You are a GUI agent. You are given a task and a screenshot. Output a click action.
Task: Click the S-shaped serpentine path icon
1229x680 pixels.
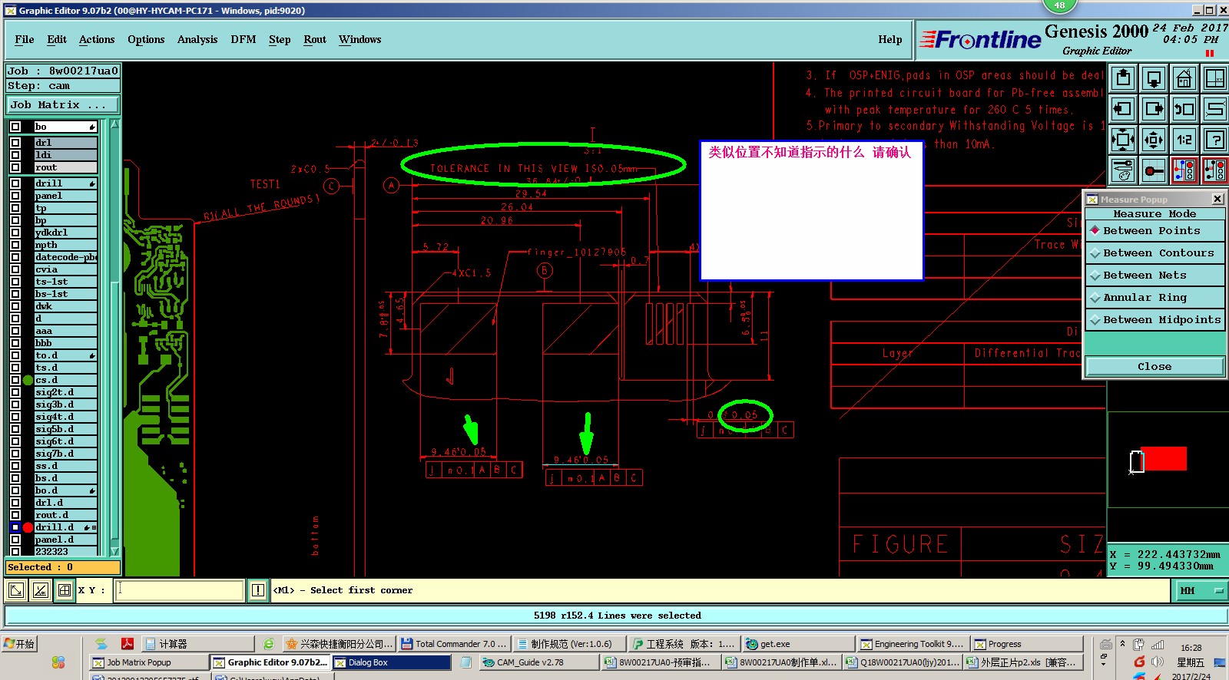coord(1214,109)
